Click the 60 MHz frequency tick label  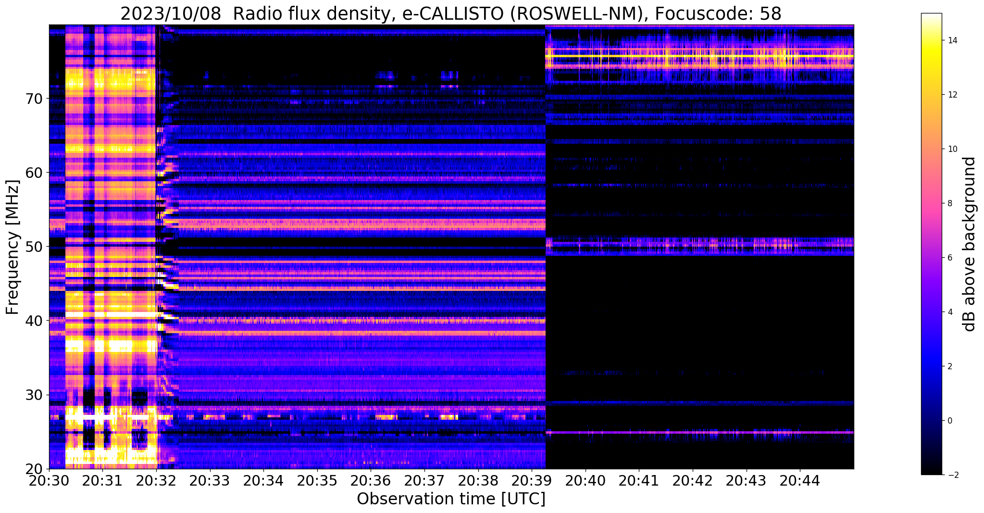point(34,172)
